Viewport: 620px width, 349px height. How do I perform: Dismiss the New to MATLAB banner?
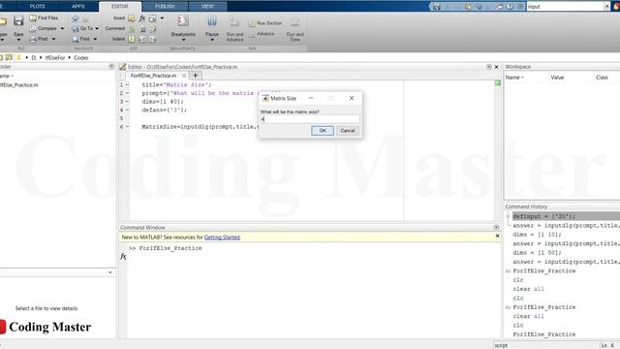(497, 236)
